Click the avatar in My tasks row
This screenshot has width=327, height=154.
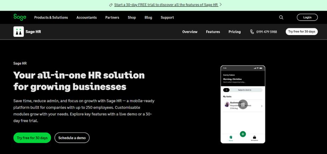tap(227, 104)
